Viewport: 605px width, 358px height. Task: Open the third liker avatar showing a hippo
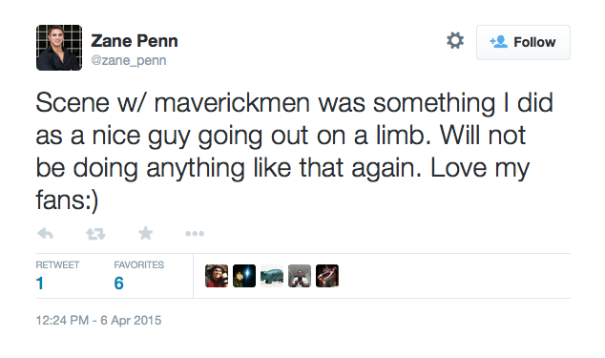click(272, 276)
